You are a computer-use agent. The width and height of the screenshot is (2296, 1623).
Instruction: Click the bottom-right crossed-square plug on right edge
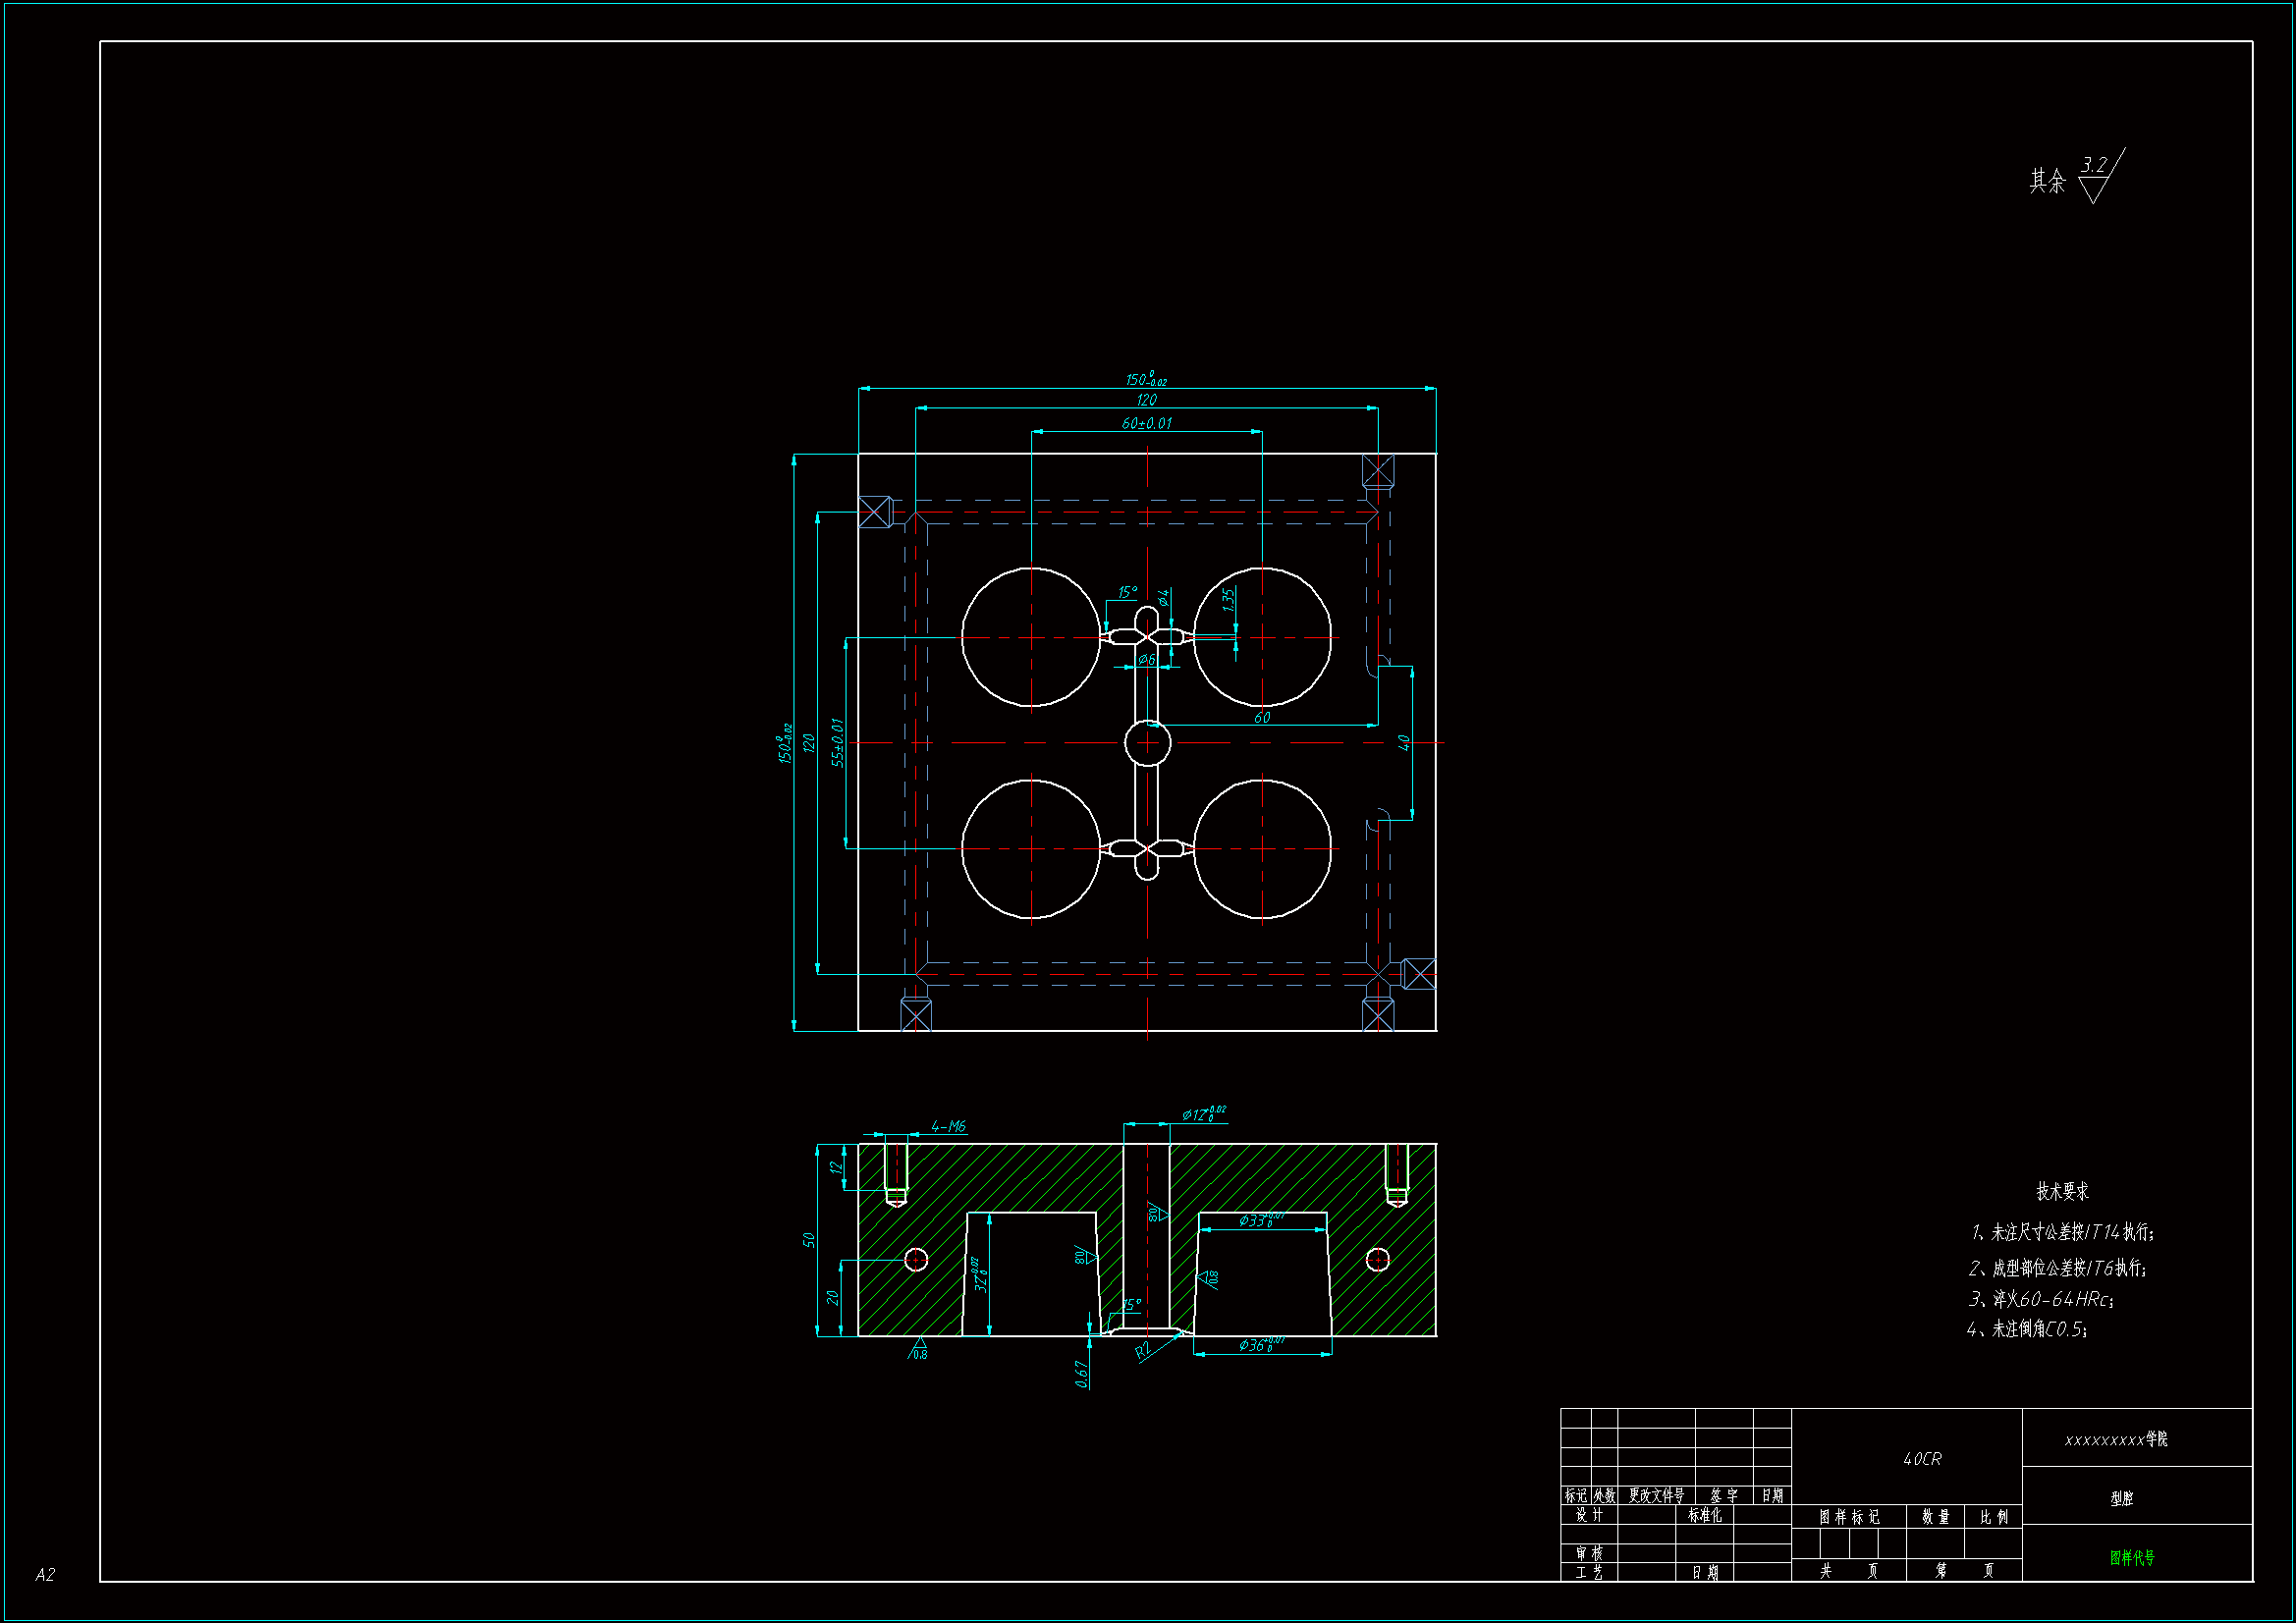click(x=1419, y=974)
